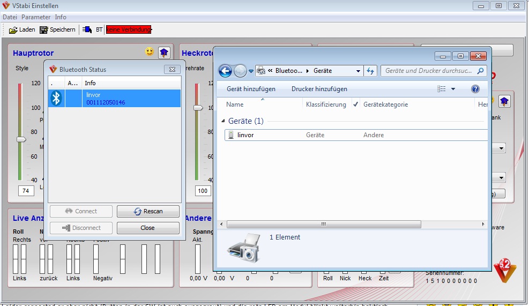The image size is (529, 306).
Task: Select linvor 001112050146 in Bluetooth Status list
Action: click(x=114, y=98)
